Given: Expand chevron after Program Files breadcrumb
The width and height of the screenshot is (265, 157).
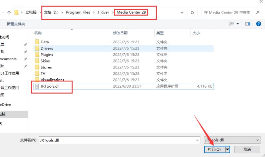Looking at the screenshot, I should pyautogui.click(x=94, y=13).
